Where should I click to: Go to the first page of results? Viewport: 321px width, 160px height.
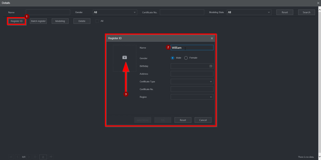pyautogui.click(x=11, y=157)
